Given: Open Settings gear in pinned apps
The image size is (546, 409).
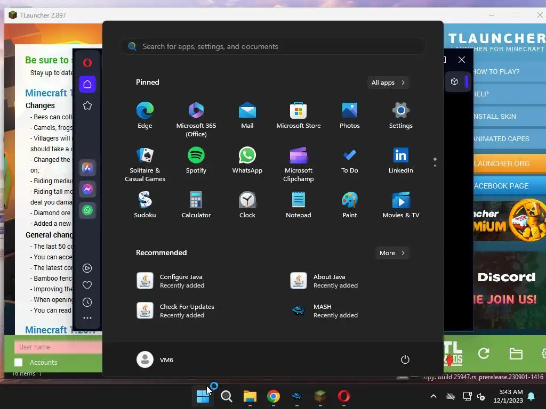Looking at the screenshot, I should [x=401, y=116].
